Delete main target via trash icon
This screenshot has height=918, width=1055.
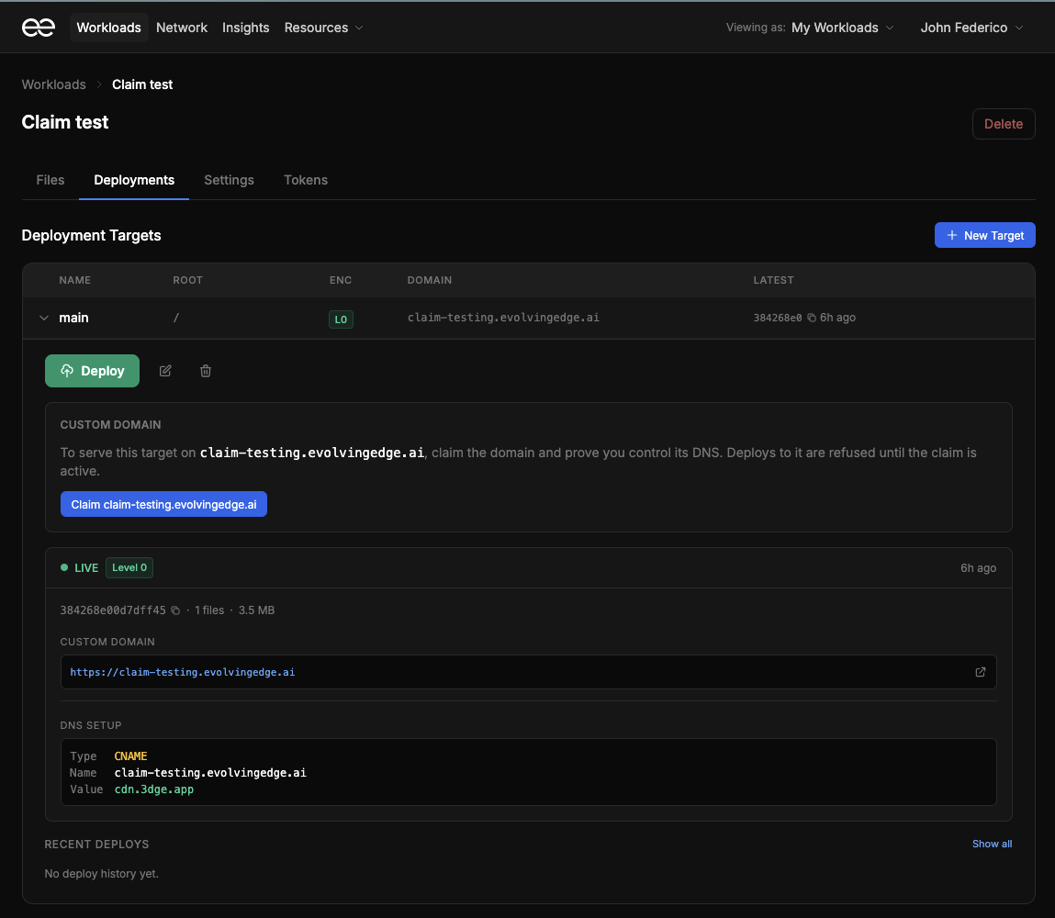pos(206,371)
